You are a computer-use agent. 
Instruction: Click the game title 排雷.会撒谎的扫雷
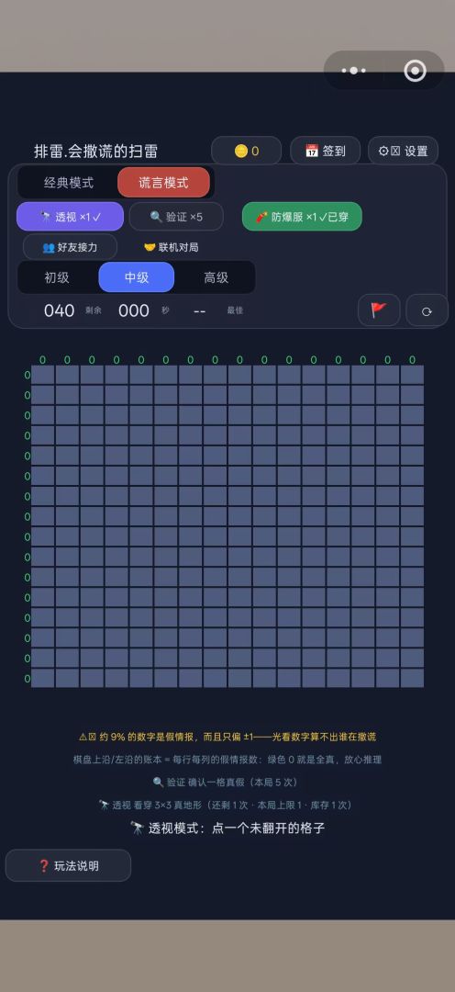[96, 152]
